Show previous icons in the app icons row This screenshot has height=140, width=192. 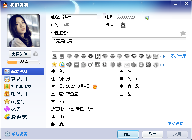(x=161, y=65)
